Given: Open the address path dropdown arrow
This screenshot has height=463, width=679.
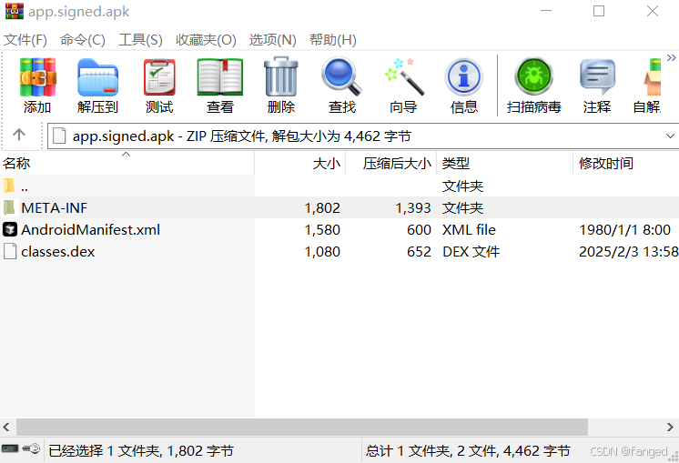Looking at the screenshot, I should pyautogui.click(x=670, y=136).
